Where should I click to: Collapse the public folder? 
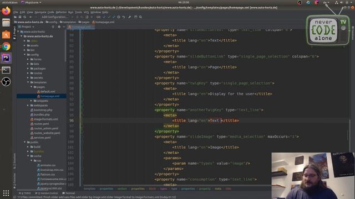pyautogui.click(x=24, y=142)
